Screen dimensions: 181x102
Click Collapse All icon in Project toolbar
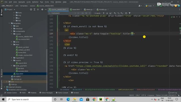click(x=38, y=9)
